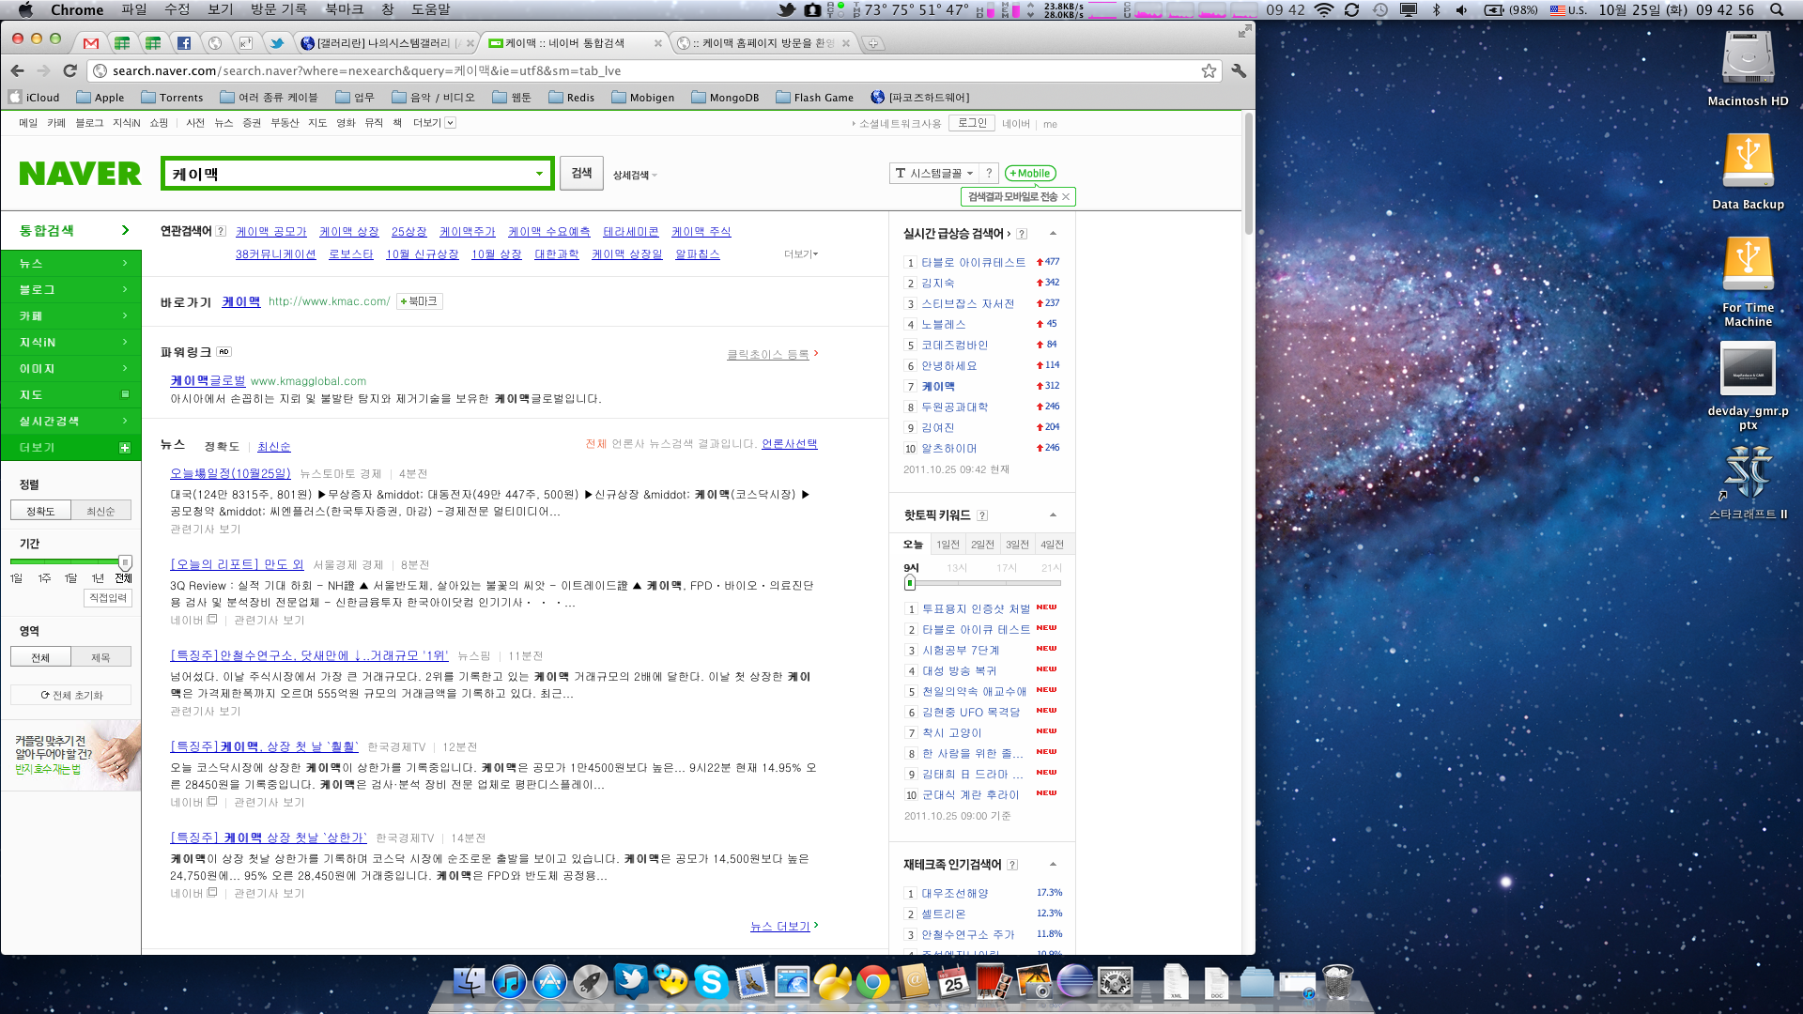Switch to 케이맥 홈페이지 tab
This screenshot has height=1014, width=1803.
(x=763, y=43)
